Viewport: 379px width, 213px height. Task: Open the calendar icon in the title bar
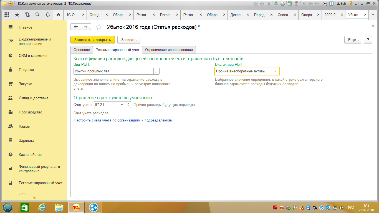click(x=296, y=4)
